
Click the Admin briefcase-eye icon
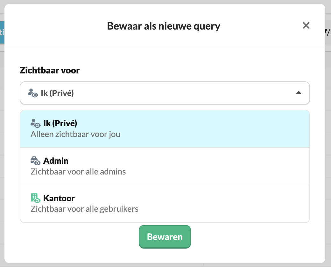click(x=35, y=161)
